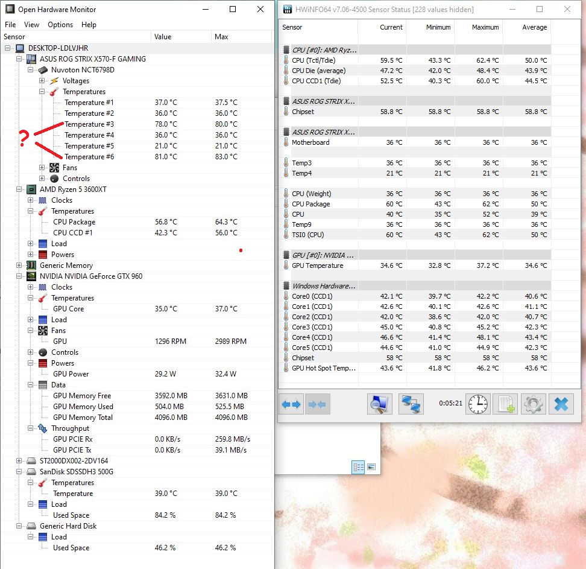Open HWiNFO sensor settings gear icon
The height and width of the screenshot is (569, 586).
tap(534, 404)
